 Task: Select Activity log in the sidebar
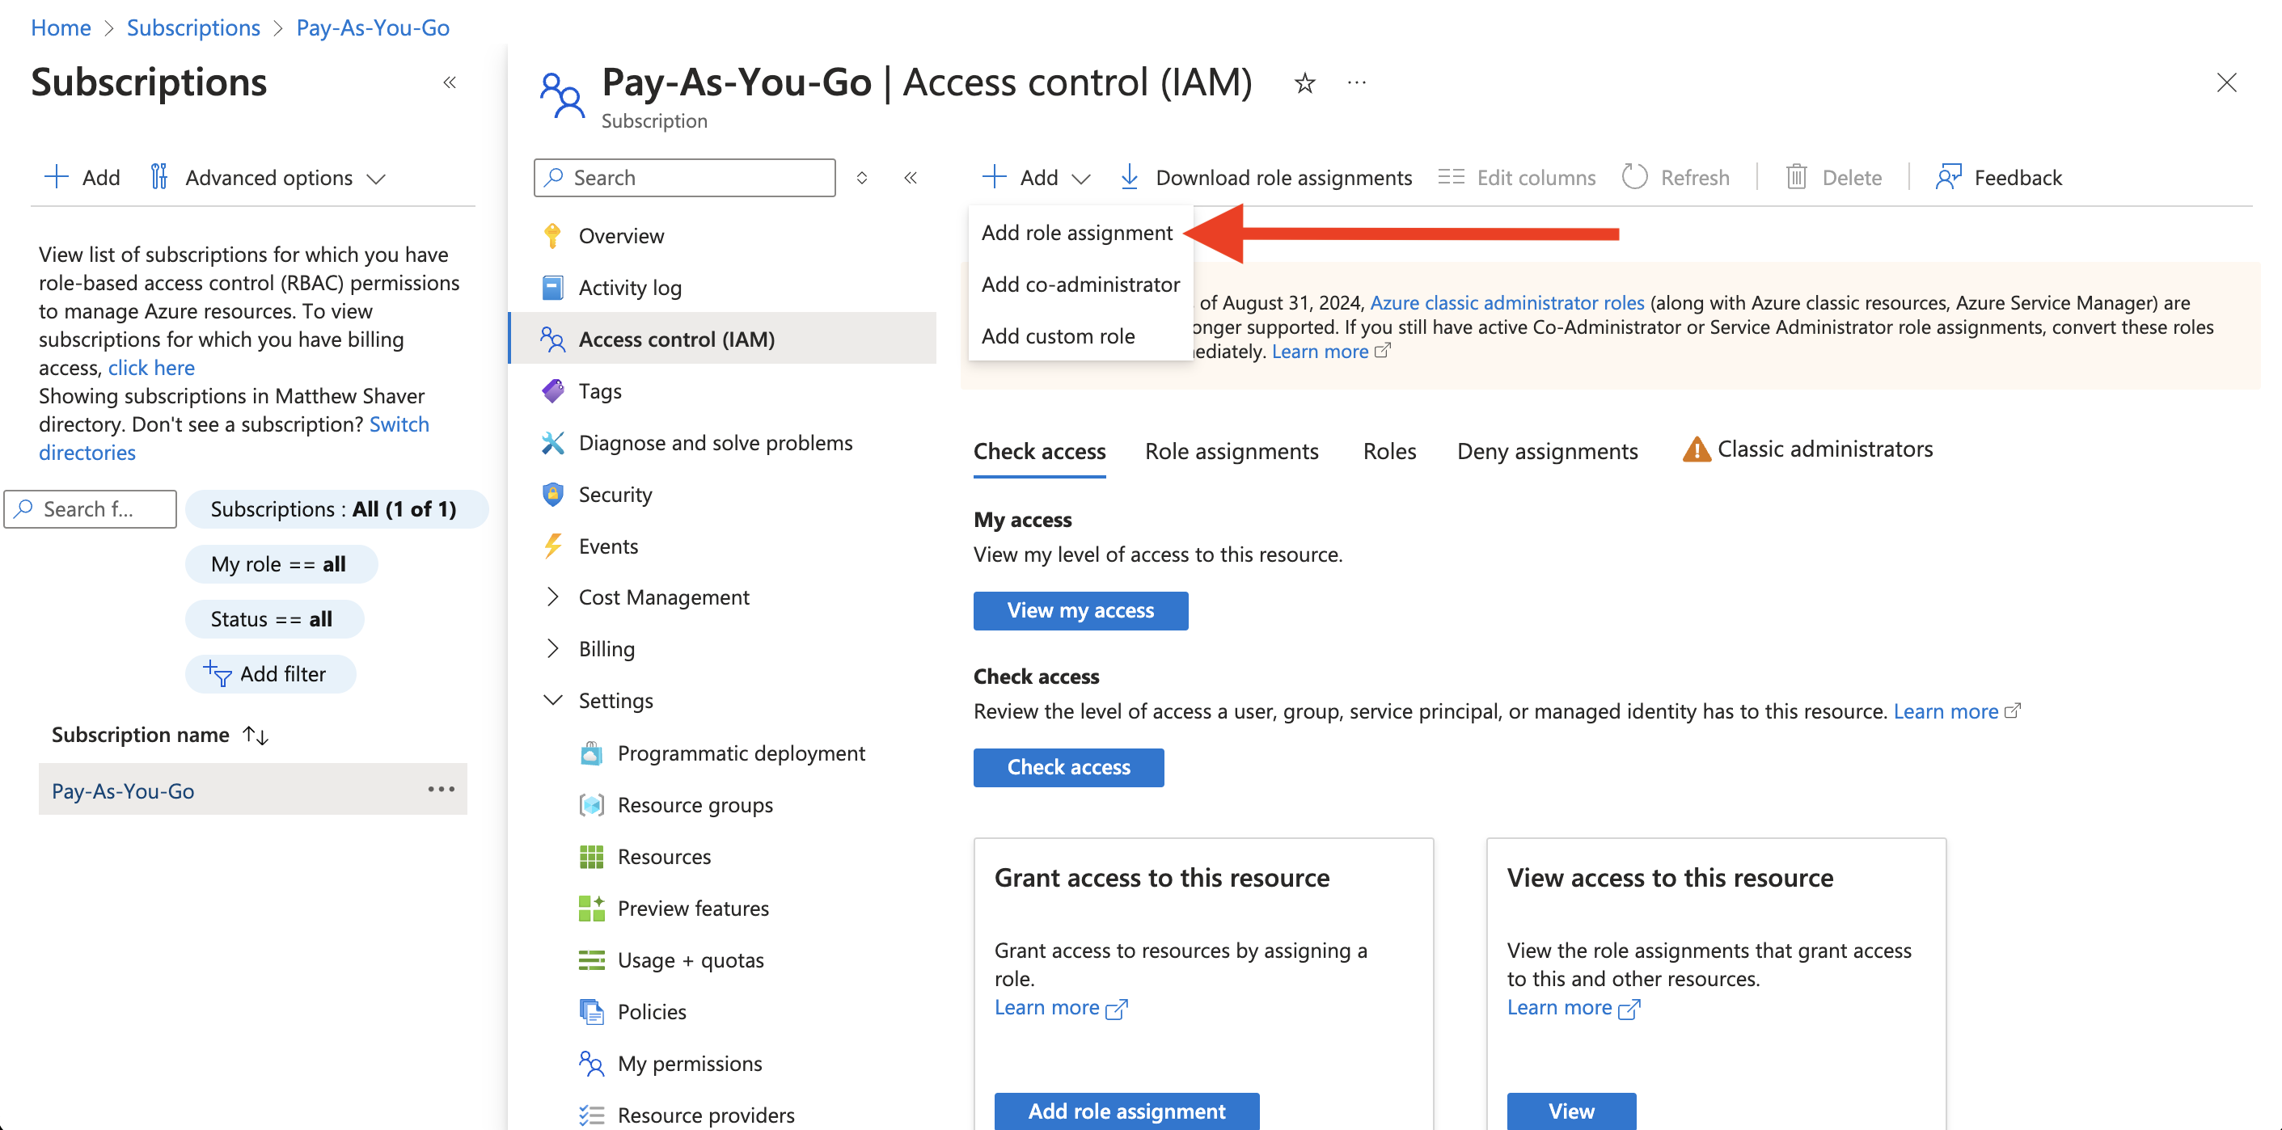(630, 286)
